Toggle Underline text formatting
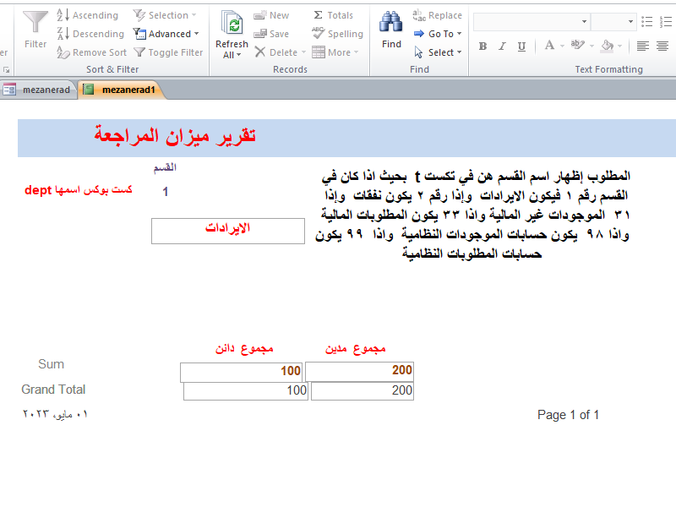 click(x=521, y=46)
